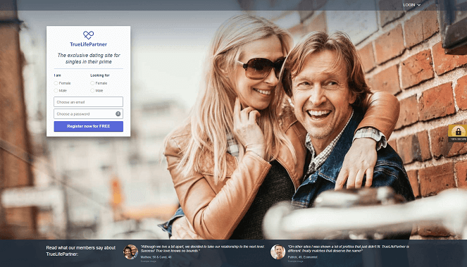Click the 'Looking for' label
Viewport: 467px width, 267px height.
(x=100, y=75)
